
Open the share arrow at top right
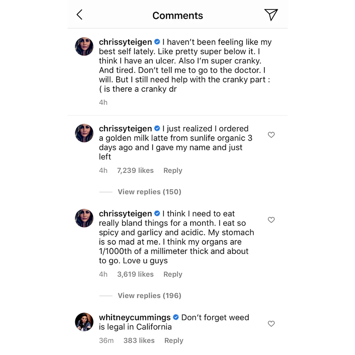click(x=271, y=15)
